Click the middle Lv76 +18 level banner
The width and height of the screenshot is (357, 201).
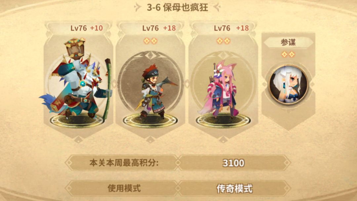click(x=150, y=28)
